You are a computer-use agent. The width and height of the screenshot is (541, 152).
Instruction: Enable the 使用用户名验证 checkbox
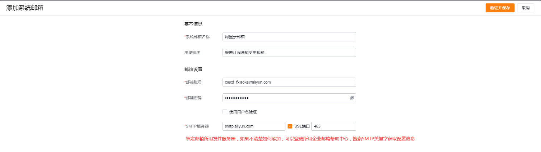(225, 112)
